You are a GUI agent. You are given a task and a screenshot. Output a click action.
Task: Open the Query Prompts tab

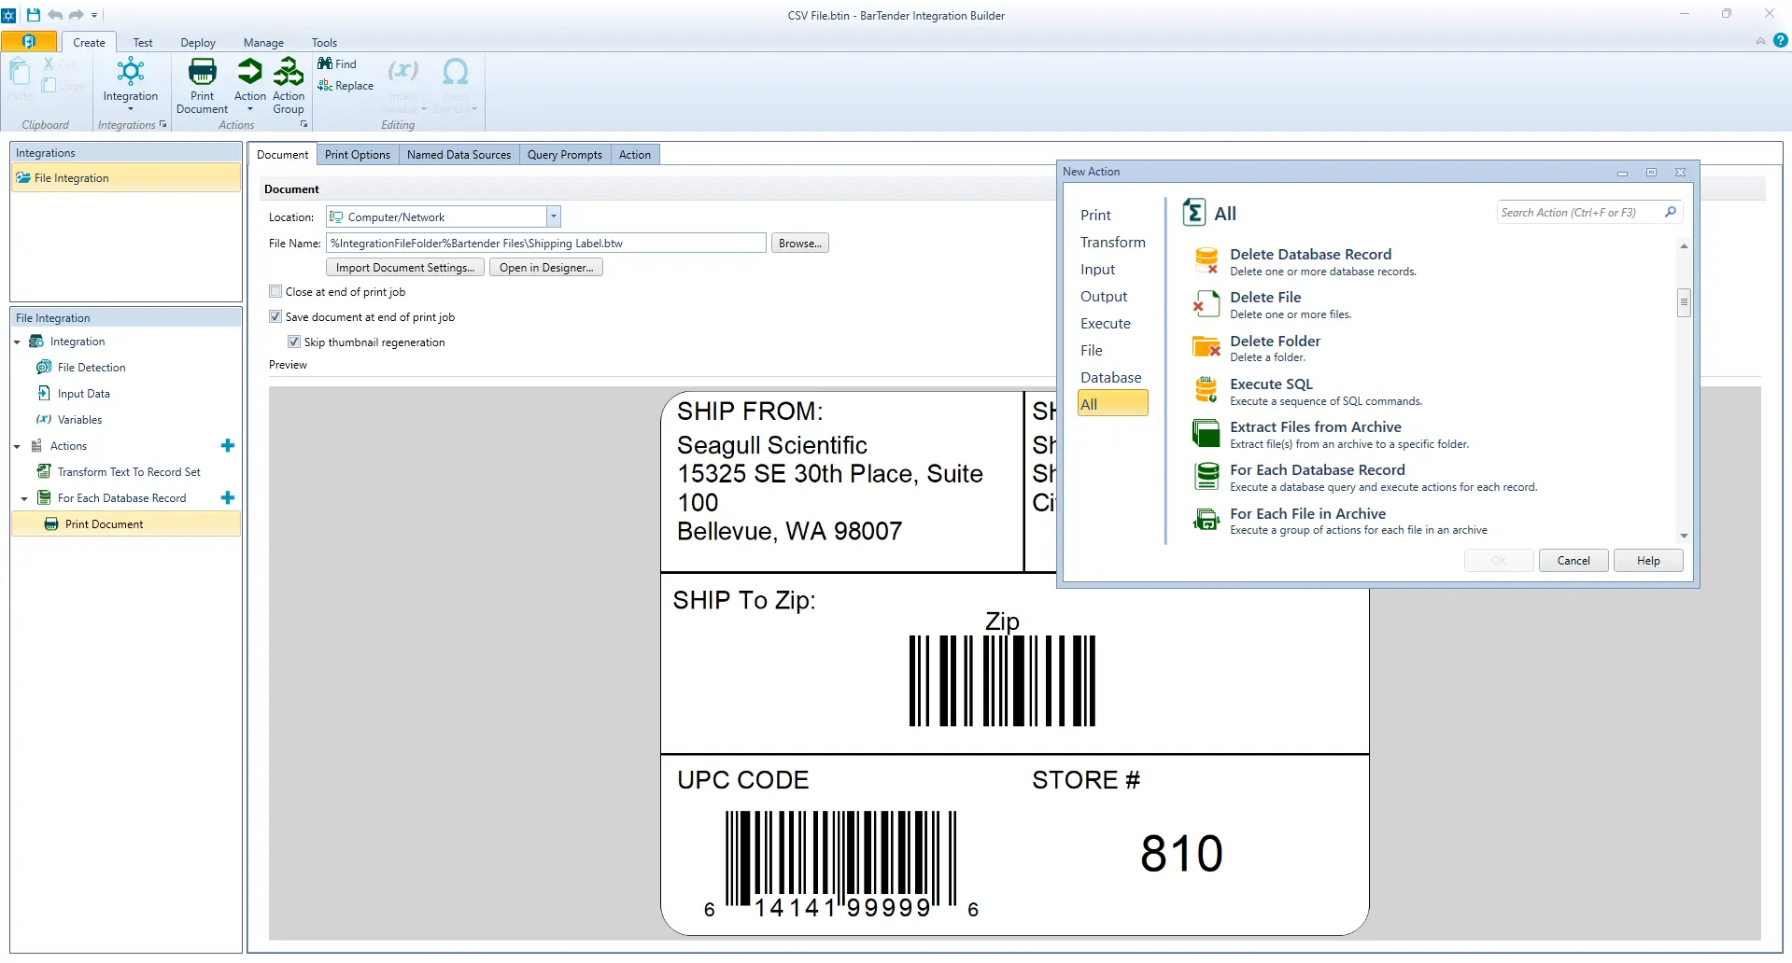pos(564,155)
